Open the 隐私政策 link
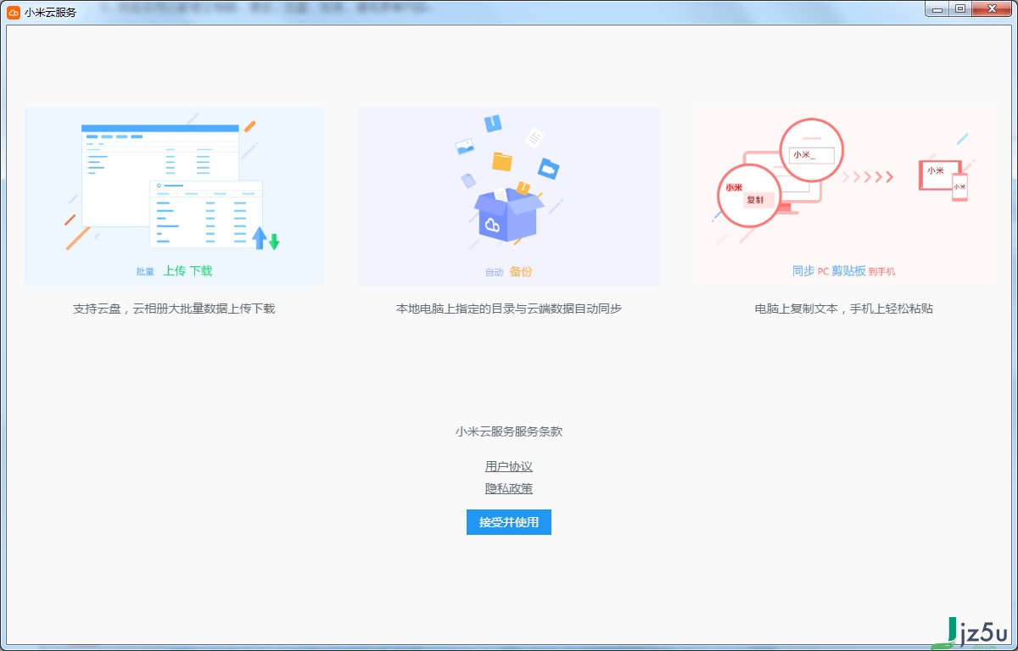Screen dimensions: 1018x651 point(509,488)
